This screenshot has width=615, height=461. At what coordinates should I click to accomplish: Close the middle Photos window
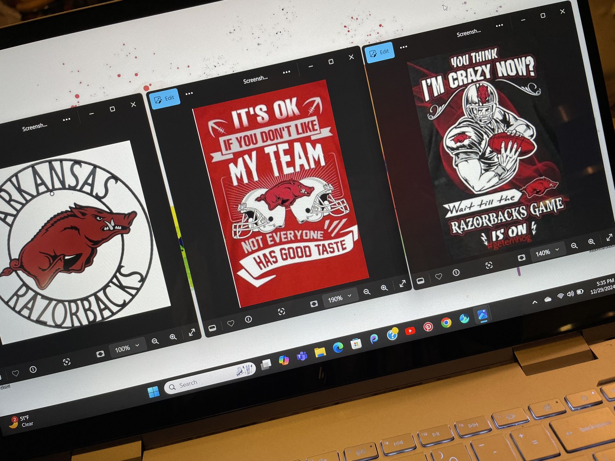(x=351, y=57)
